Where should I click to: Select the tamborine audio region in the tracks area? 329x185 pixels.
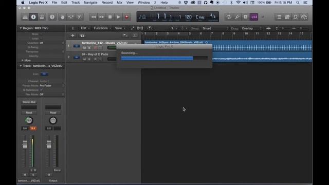pos(228,46)
